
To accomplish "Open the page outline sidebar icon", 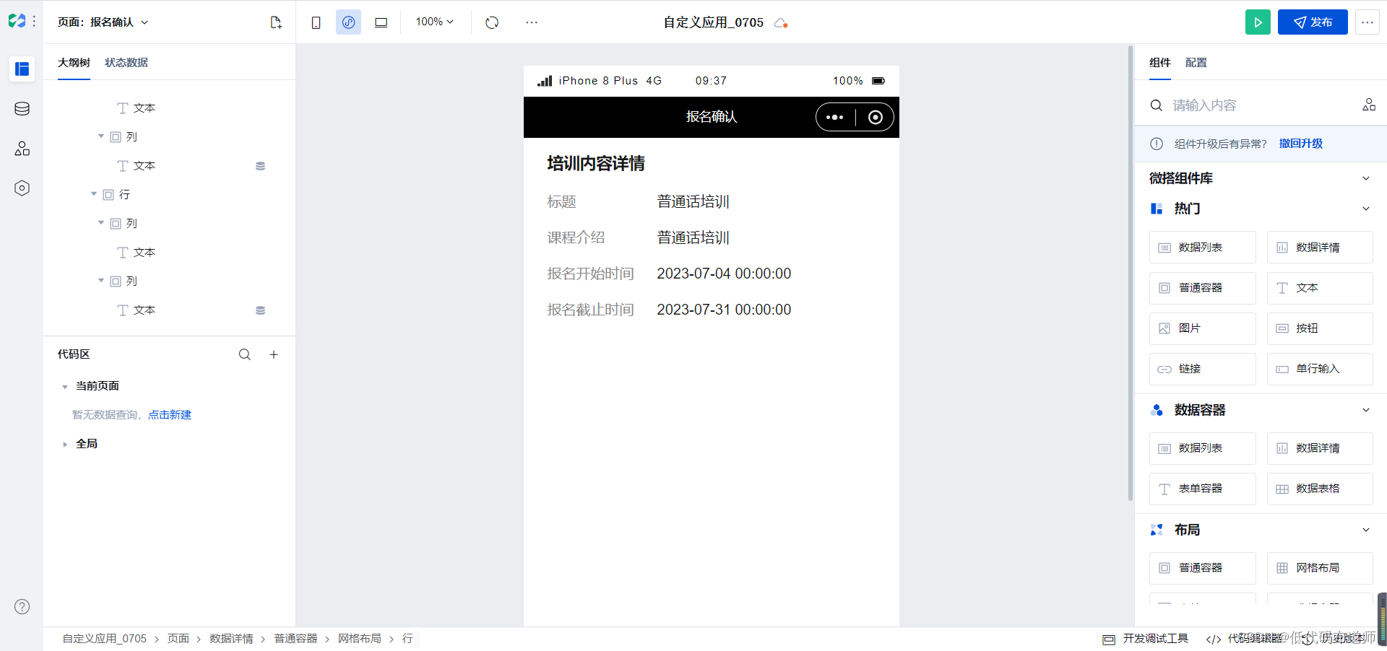I will click(22, 69).
